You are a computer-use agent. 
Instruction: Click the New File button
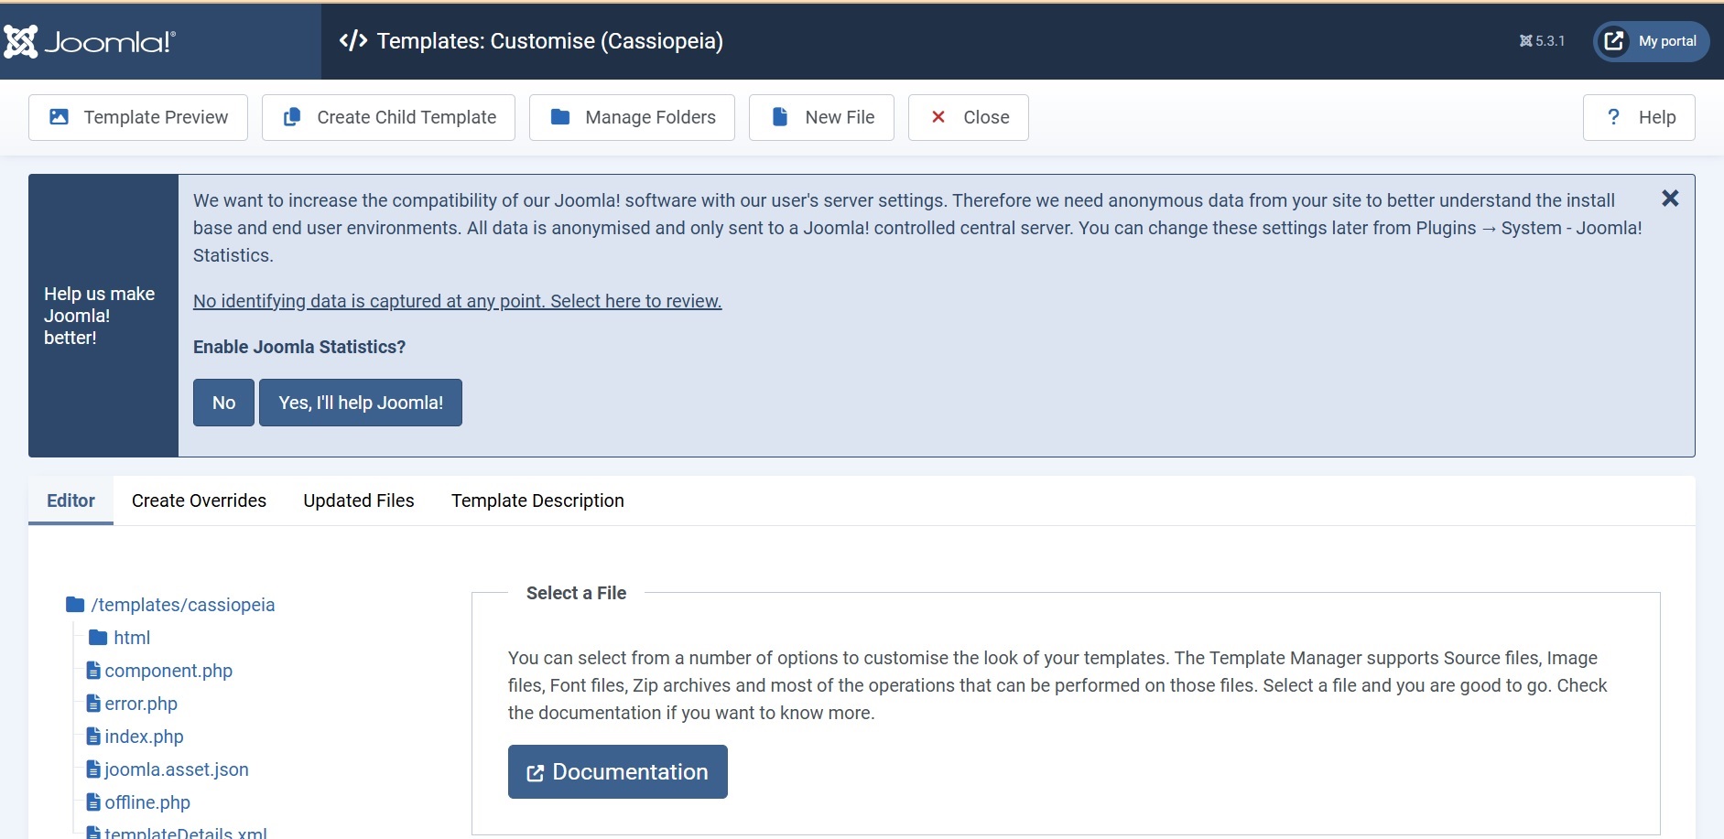tap(821, 117)
